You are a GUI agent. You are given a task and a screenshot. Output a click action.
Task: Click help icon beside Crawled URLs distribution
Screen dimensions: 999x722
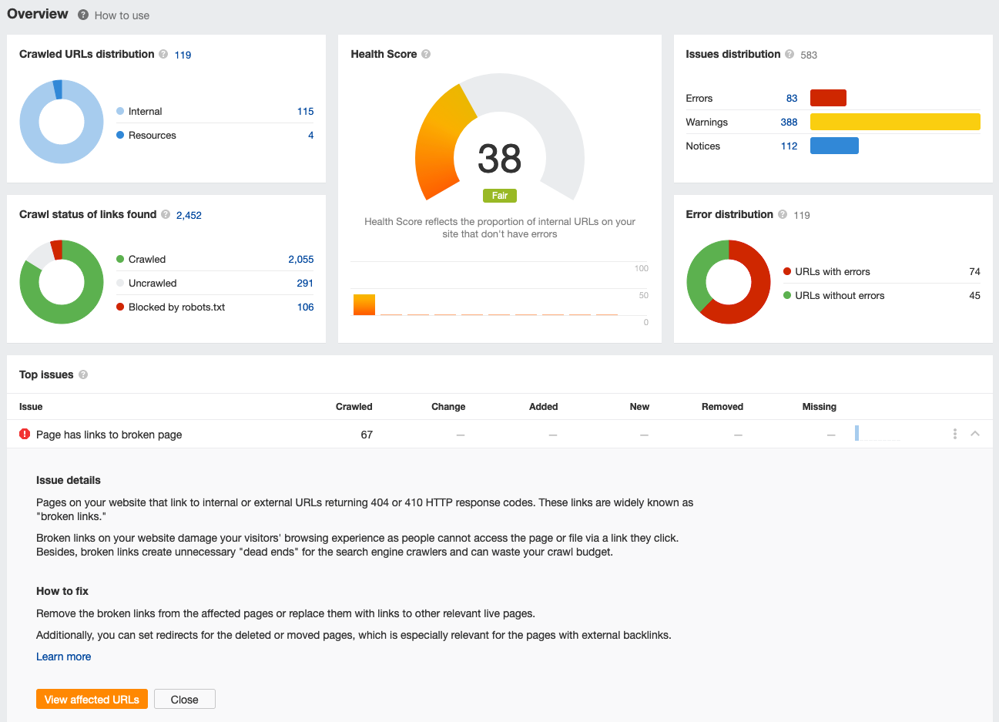pos(163,54)
